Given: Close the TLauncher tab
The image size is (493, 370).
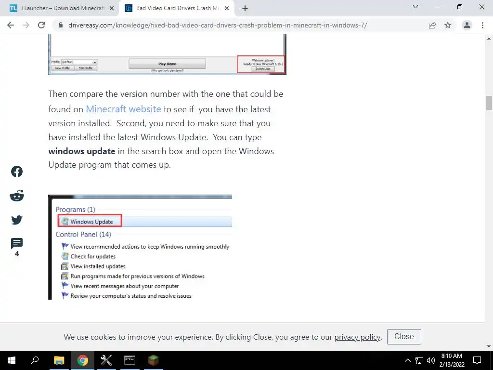Looking at the screenshot, I should 112,8.
